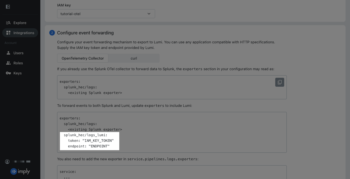Click the Keys key icon
This screenshot has width=350, height=179.
click(x=8, y=73)
